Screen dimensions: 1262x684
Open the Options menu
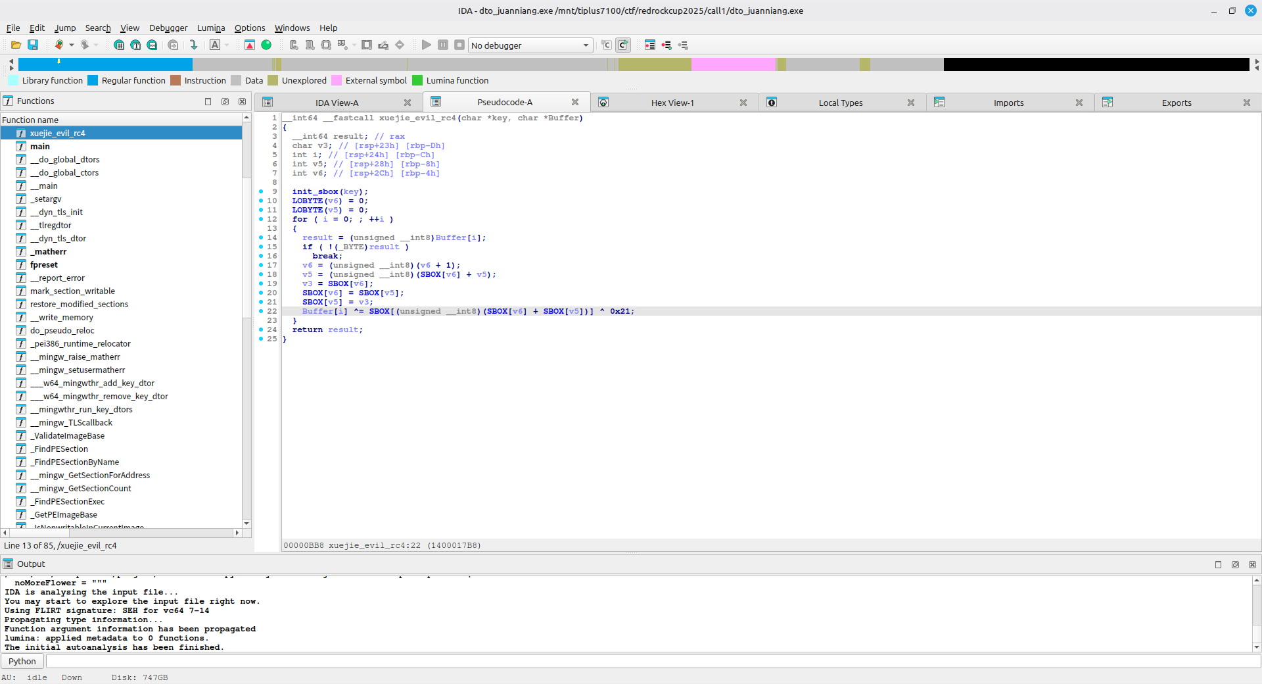pos(250,28)
